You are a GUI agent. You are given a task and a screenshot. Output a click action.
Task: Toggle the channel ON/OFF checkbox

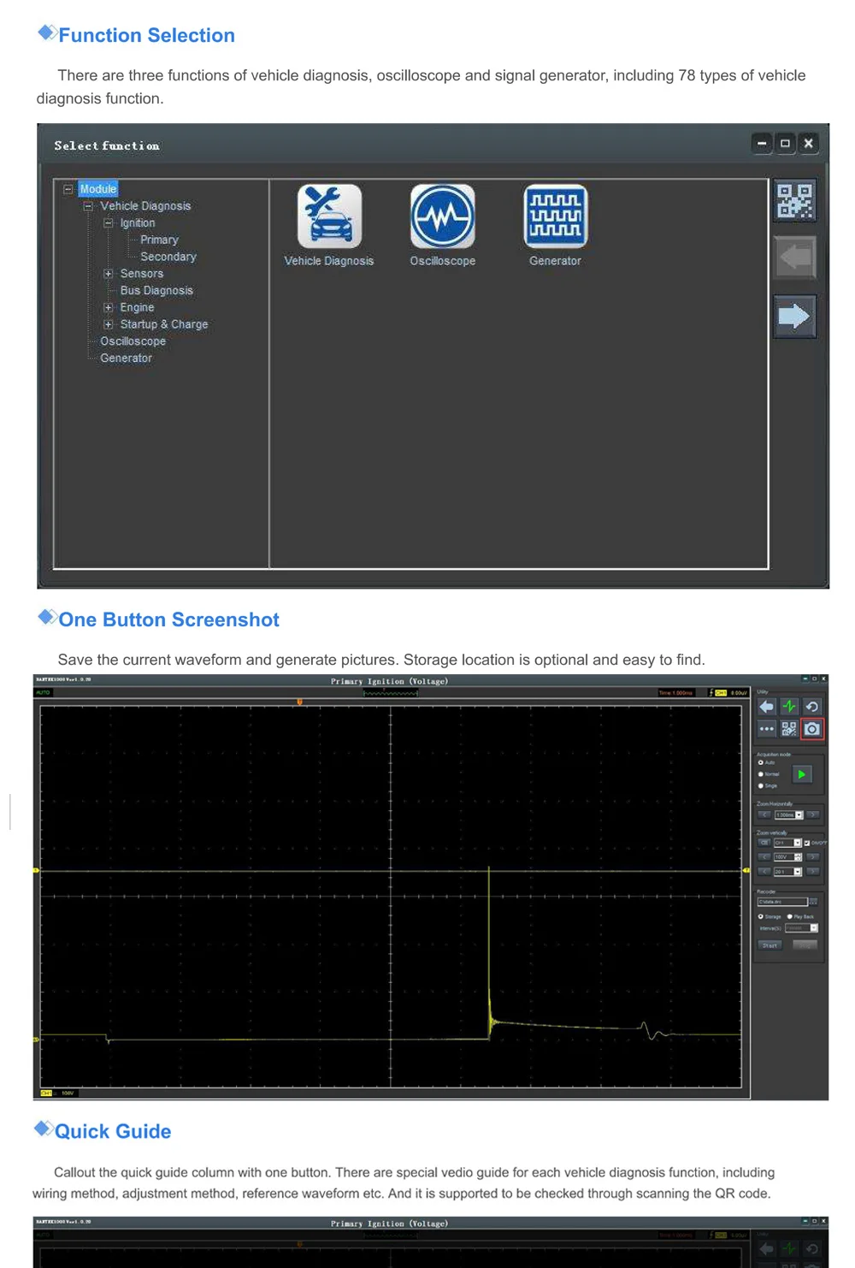point(807,843)
